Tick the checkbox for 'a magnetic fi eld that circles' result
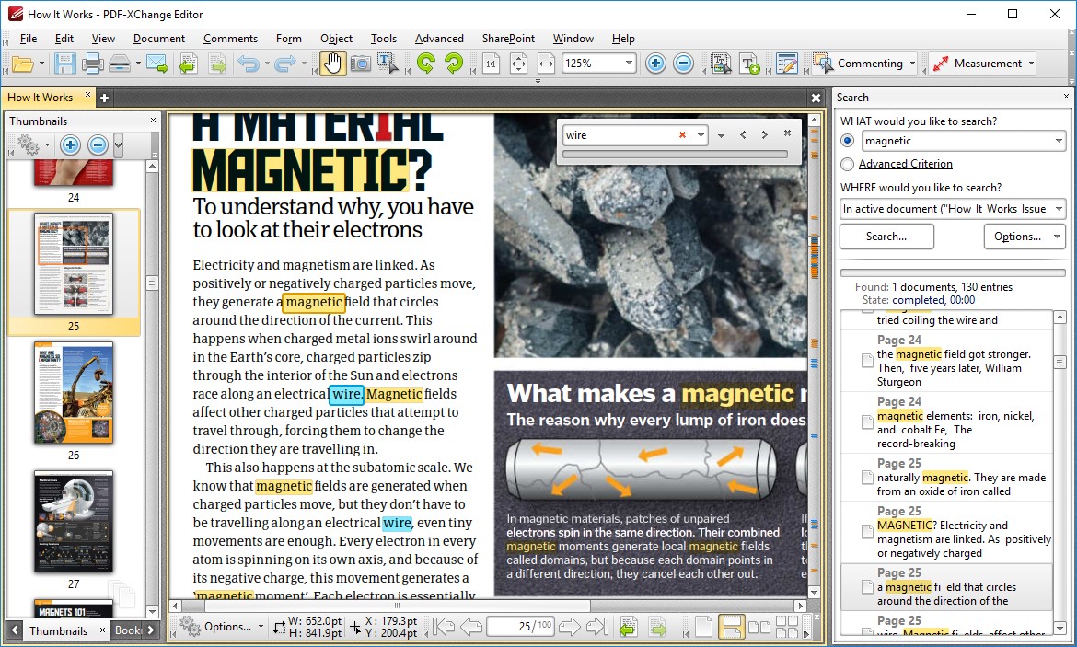Image resolution: width=1077 pixels, height=647 pixels. pyautogui.click(x=867, y=586)
